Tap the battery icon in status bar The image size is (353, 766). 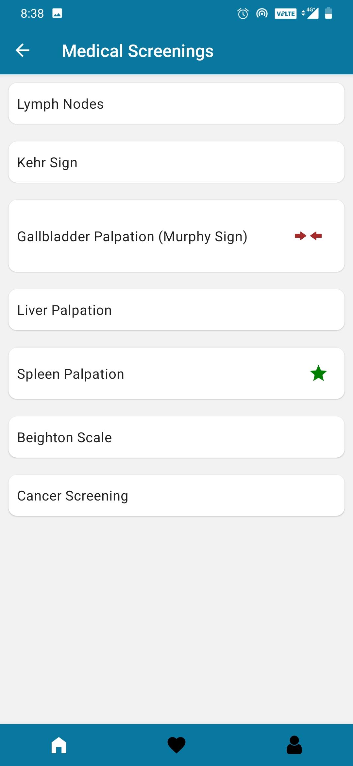click(328, 13)
